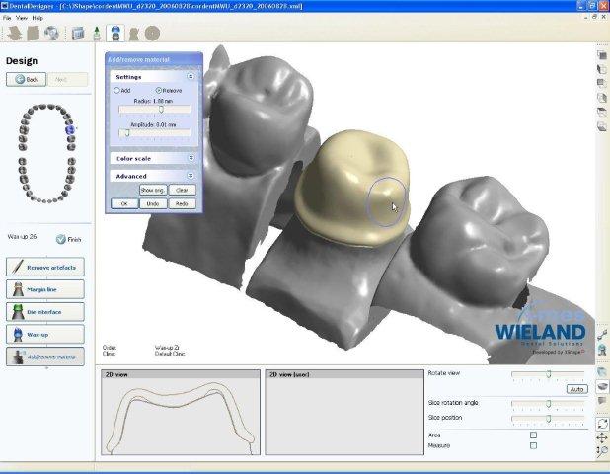Click the Show orig. button
This screenshot has width=610, height=474.
(153, 190)
